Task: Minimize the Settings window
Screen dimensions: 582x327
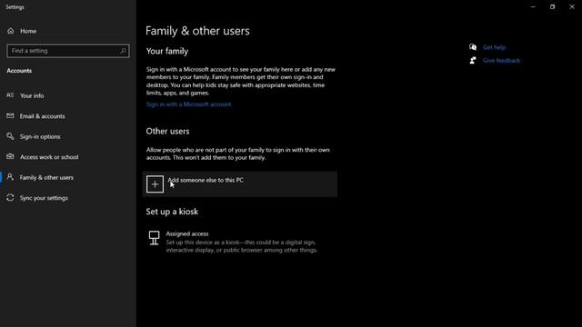Action: (533, 6)
